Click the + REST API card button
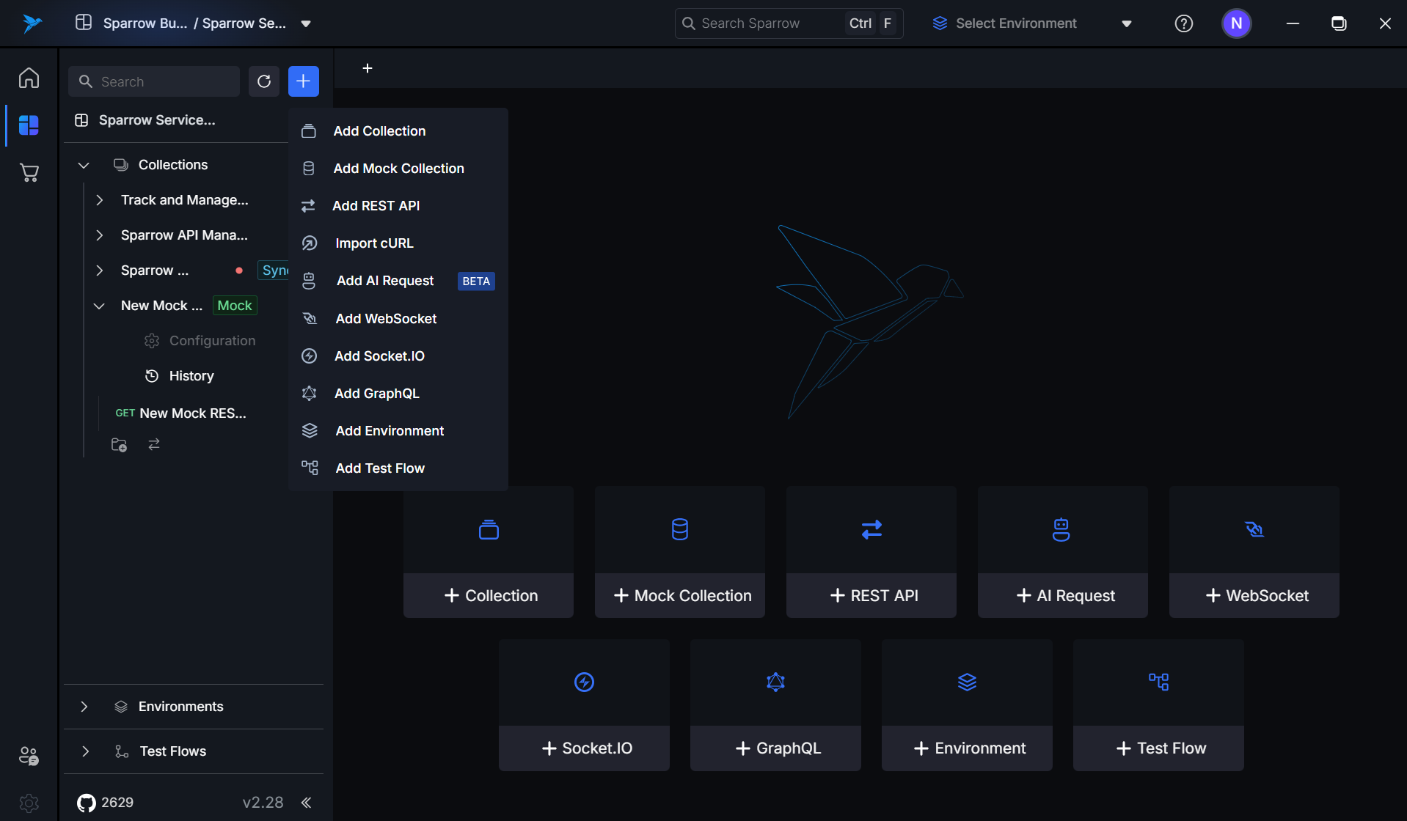 [x=871, y=595]
